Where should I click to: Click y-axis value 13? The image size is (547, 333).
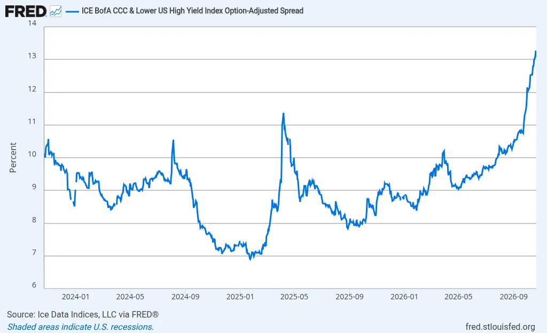(32, 56)
